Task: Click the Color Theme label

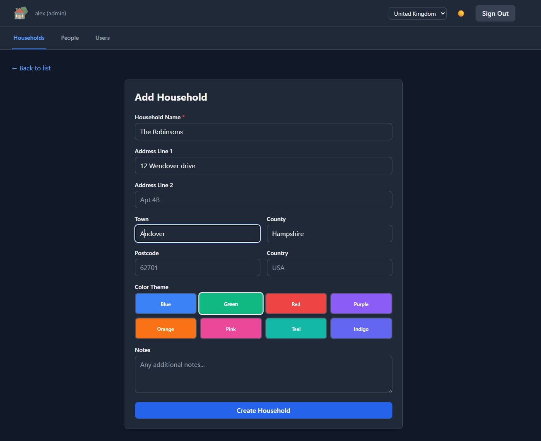Action: pos(151,287)
